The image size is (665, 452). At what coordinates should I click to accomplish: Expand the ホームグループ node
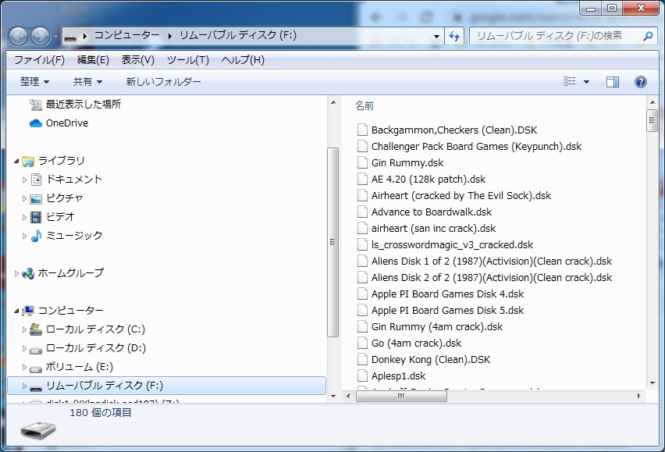[16, 273]
